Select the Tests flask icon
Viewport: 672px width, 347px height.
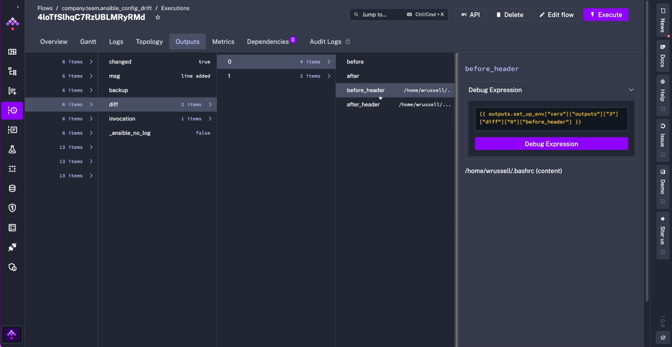(x=12, y=149)
